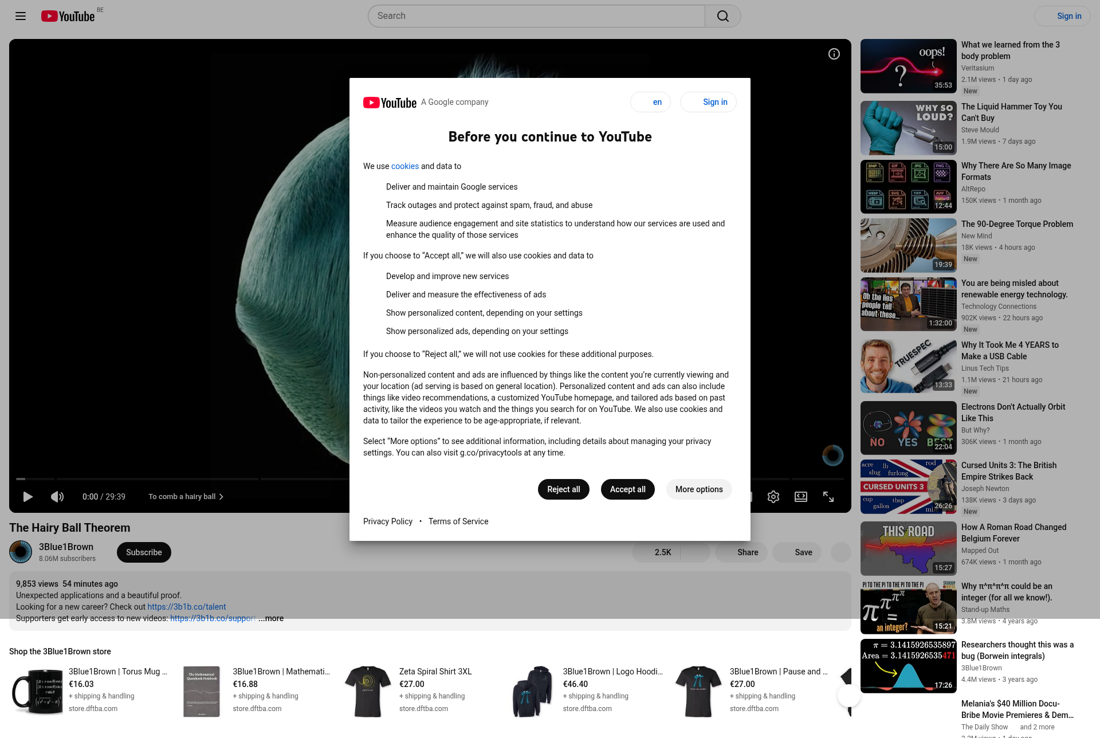The width and height of the screenshot is (1100, 738).
Task: Open the hamburger guide menu
Action: point(21,16)
